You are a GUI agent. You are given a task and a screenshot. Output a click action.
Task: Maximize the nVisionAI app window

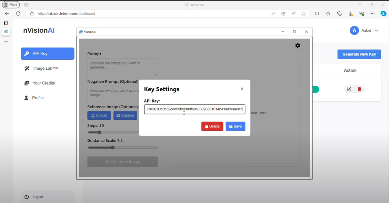click(x=294, y=32)
